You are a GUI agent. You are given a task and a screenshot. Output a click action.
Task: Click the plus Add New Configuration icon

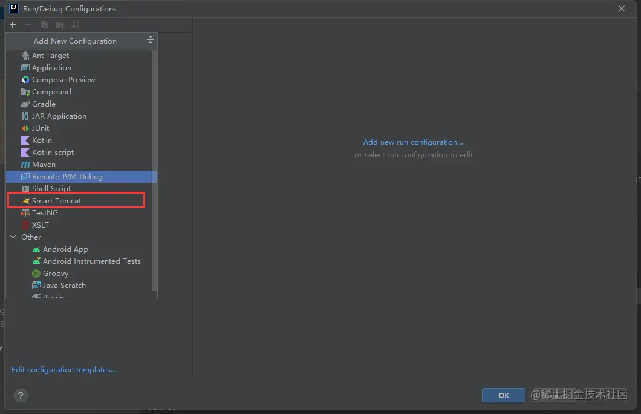(x=13, y=25)
